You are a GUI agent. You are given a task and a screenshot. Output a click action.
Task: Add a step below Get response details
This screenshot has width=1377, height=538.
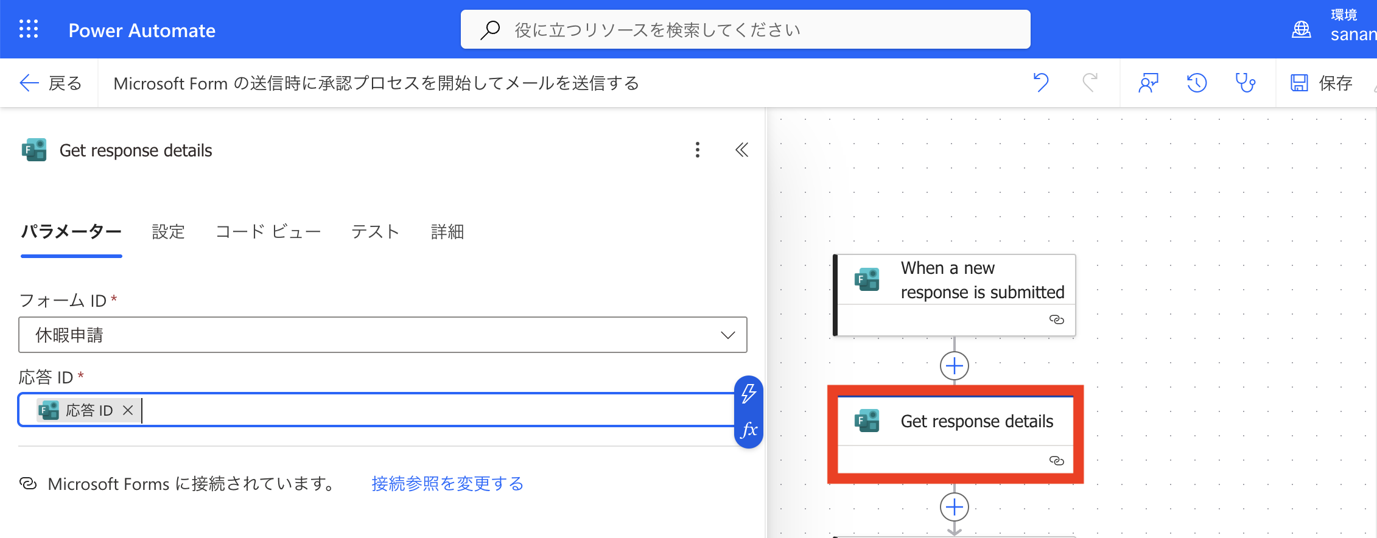tap(955, 507)
